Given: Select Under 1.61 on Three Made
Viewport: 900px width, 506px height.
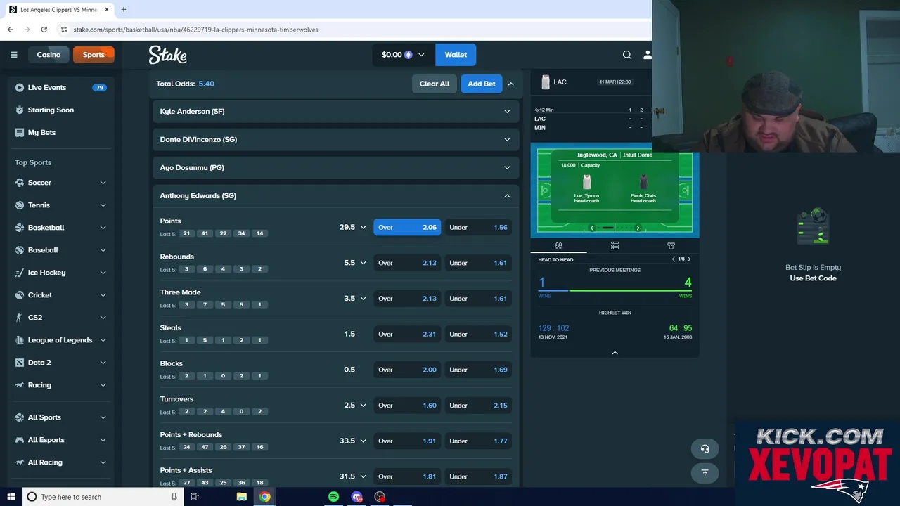Looking at the screenshot, I should click(478, 299).
